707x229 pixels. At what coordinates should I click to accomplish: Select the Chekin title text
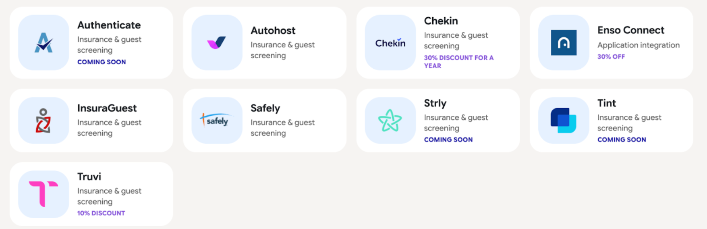tap(441, 21)
